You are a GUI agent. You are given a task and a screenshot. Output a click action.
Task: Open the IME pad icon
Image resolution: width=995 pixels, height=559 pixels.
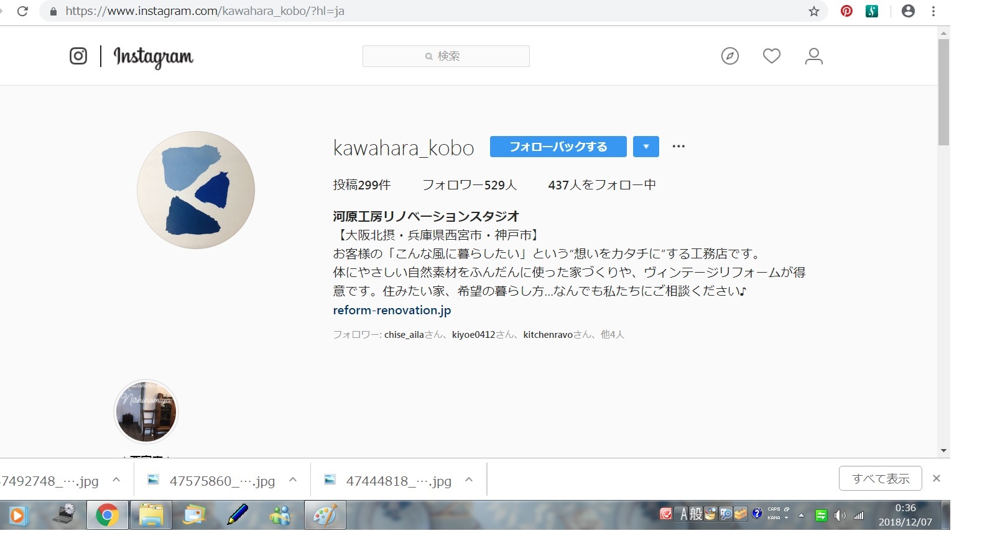tap(710, 514)
